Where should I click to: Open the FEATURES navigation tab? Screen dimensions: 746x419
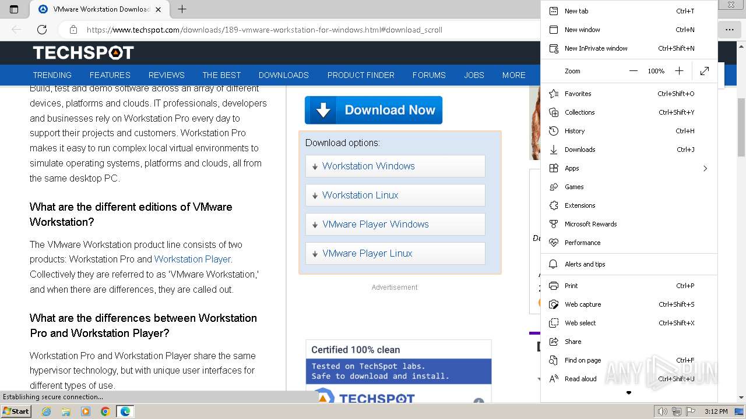click(110, 75)
